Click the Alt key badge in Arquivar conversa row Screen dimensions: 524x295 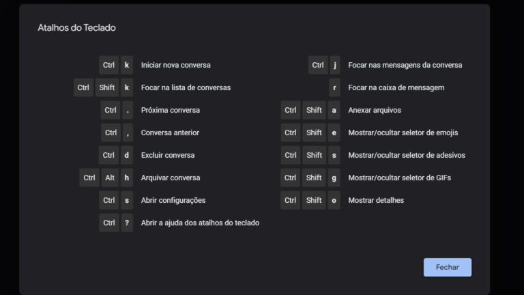point(110,178)
